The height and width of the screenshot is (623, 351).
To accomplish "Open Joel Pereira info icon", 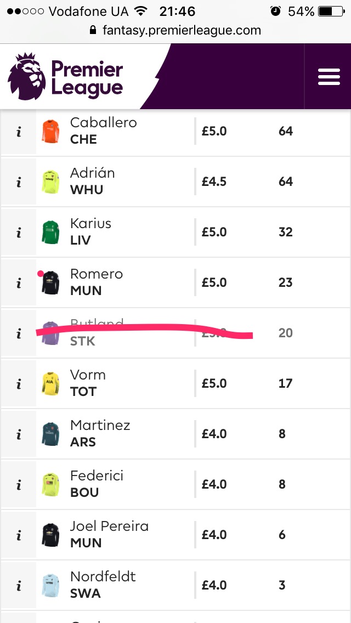I will coord(19,535).
